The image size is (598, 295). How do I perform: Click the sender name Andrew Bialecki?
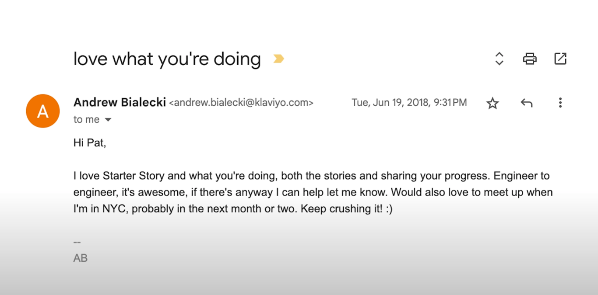click(x=120, y=102)
